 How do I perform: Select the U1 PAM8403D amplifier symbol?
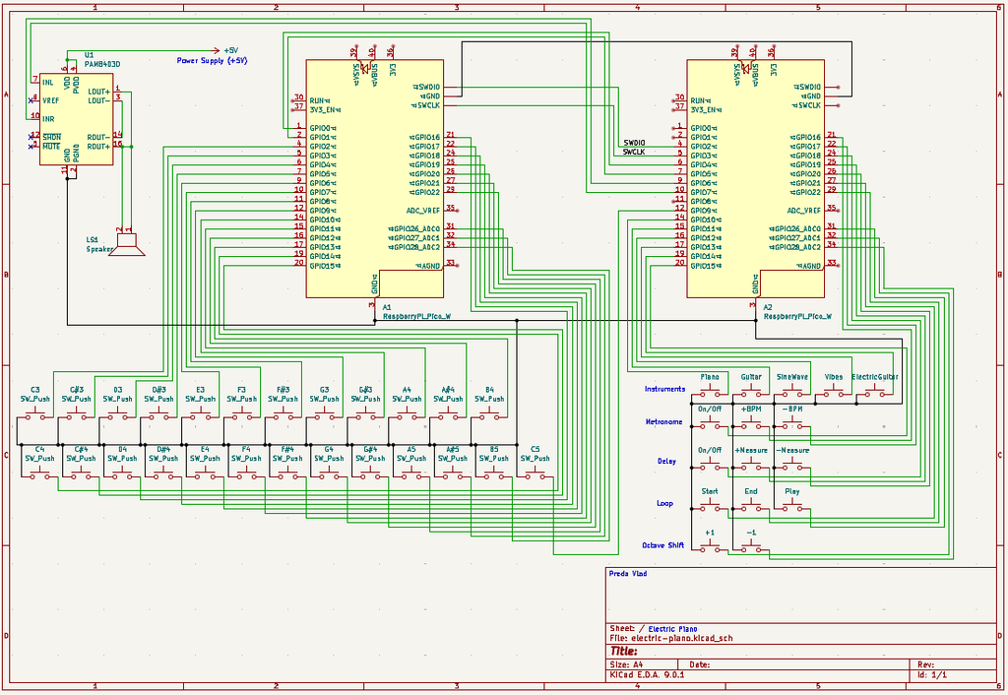pyautogui.click(x=77, y=119)
